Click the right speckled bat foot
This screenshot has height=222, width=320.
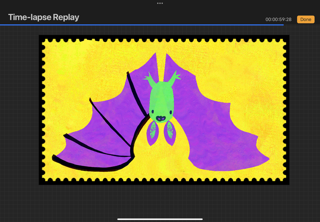coord(169,131)
